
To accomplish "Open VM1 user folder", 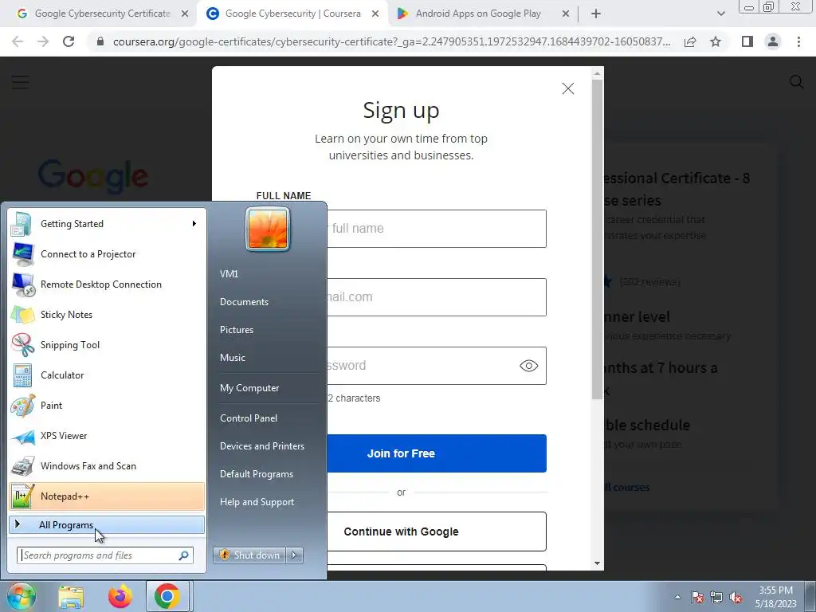I will point(229,274).
